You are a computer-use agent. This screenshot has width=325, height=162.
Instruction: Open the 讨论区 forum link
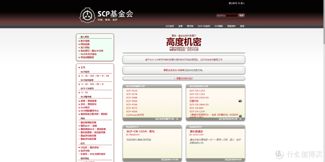[84, 148]
